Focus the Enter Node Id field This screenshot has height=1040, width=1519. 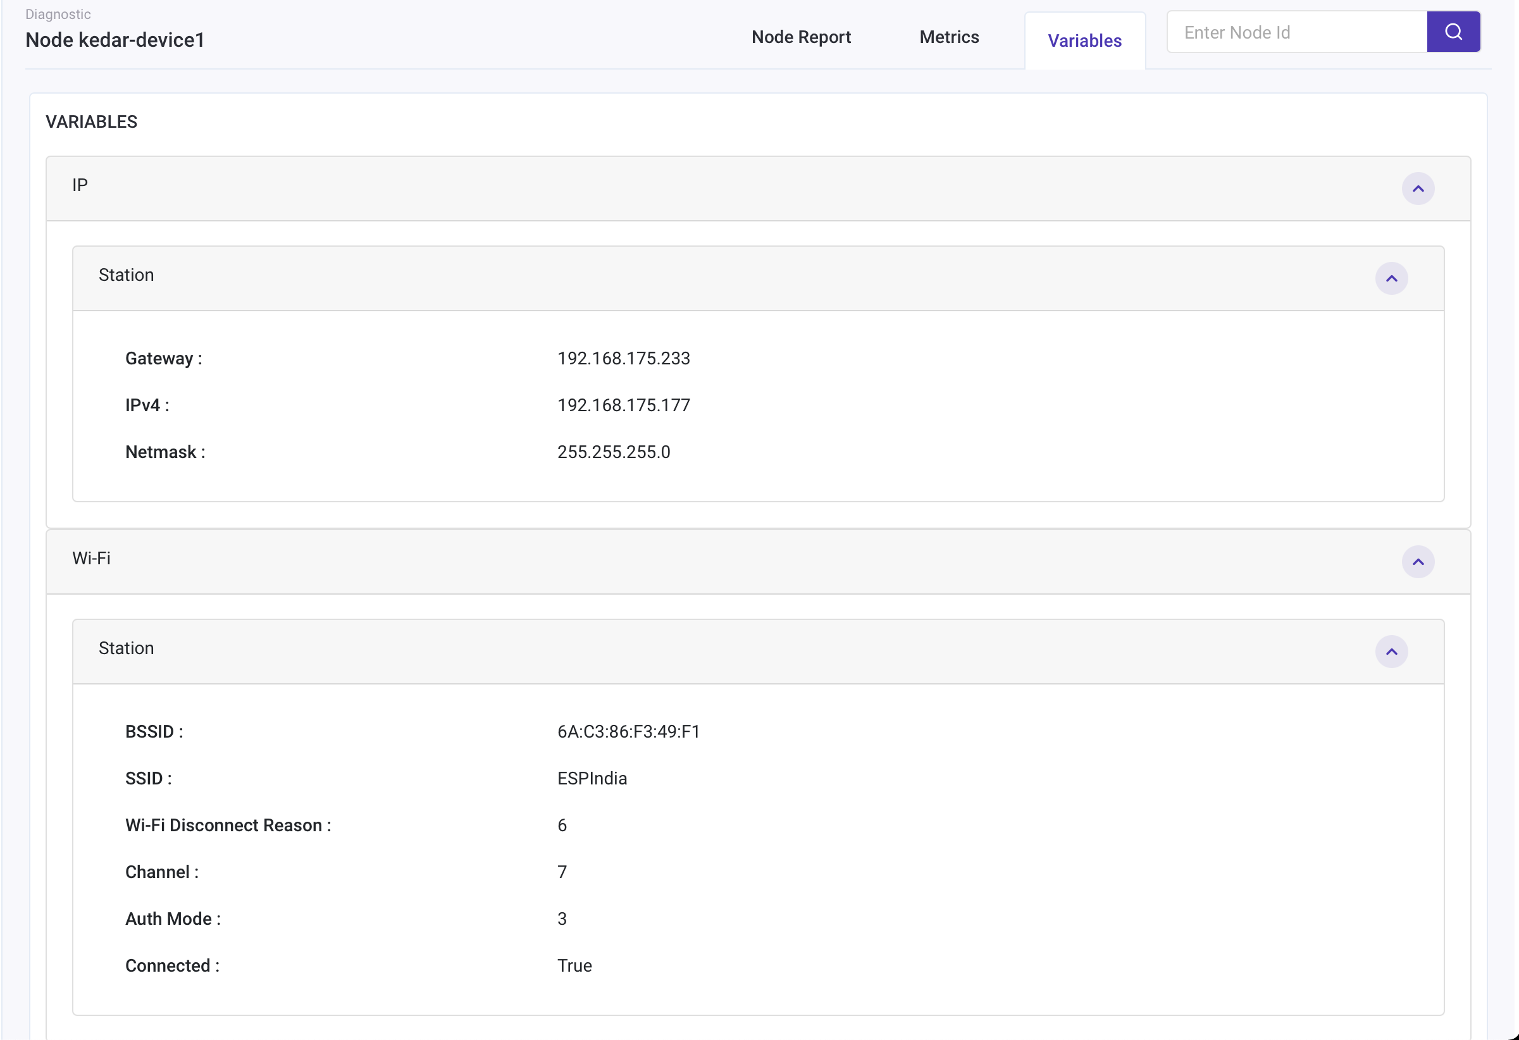coord(1296,33)
